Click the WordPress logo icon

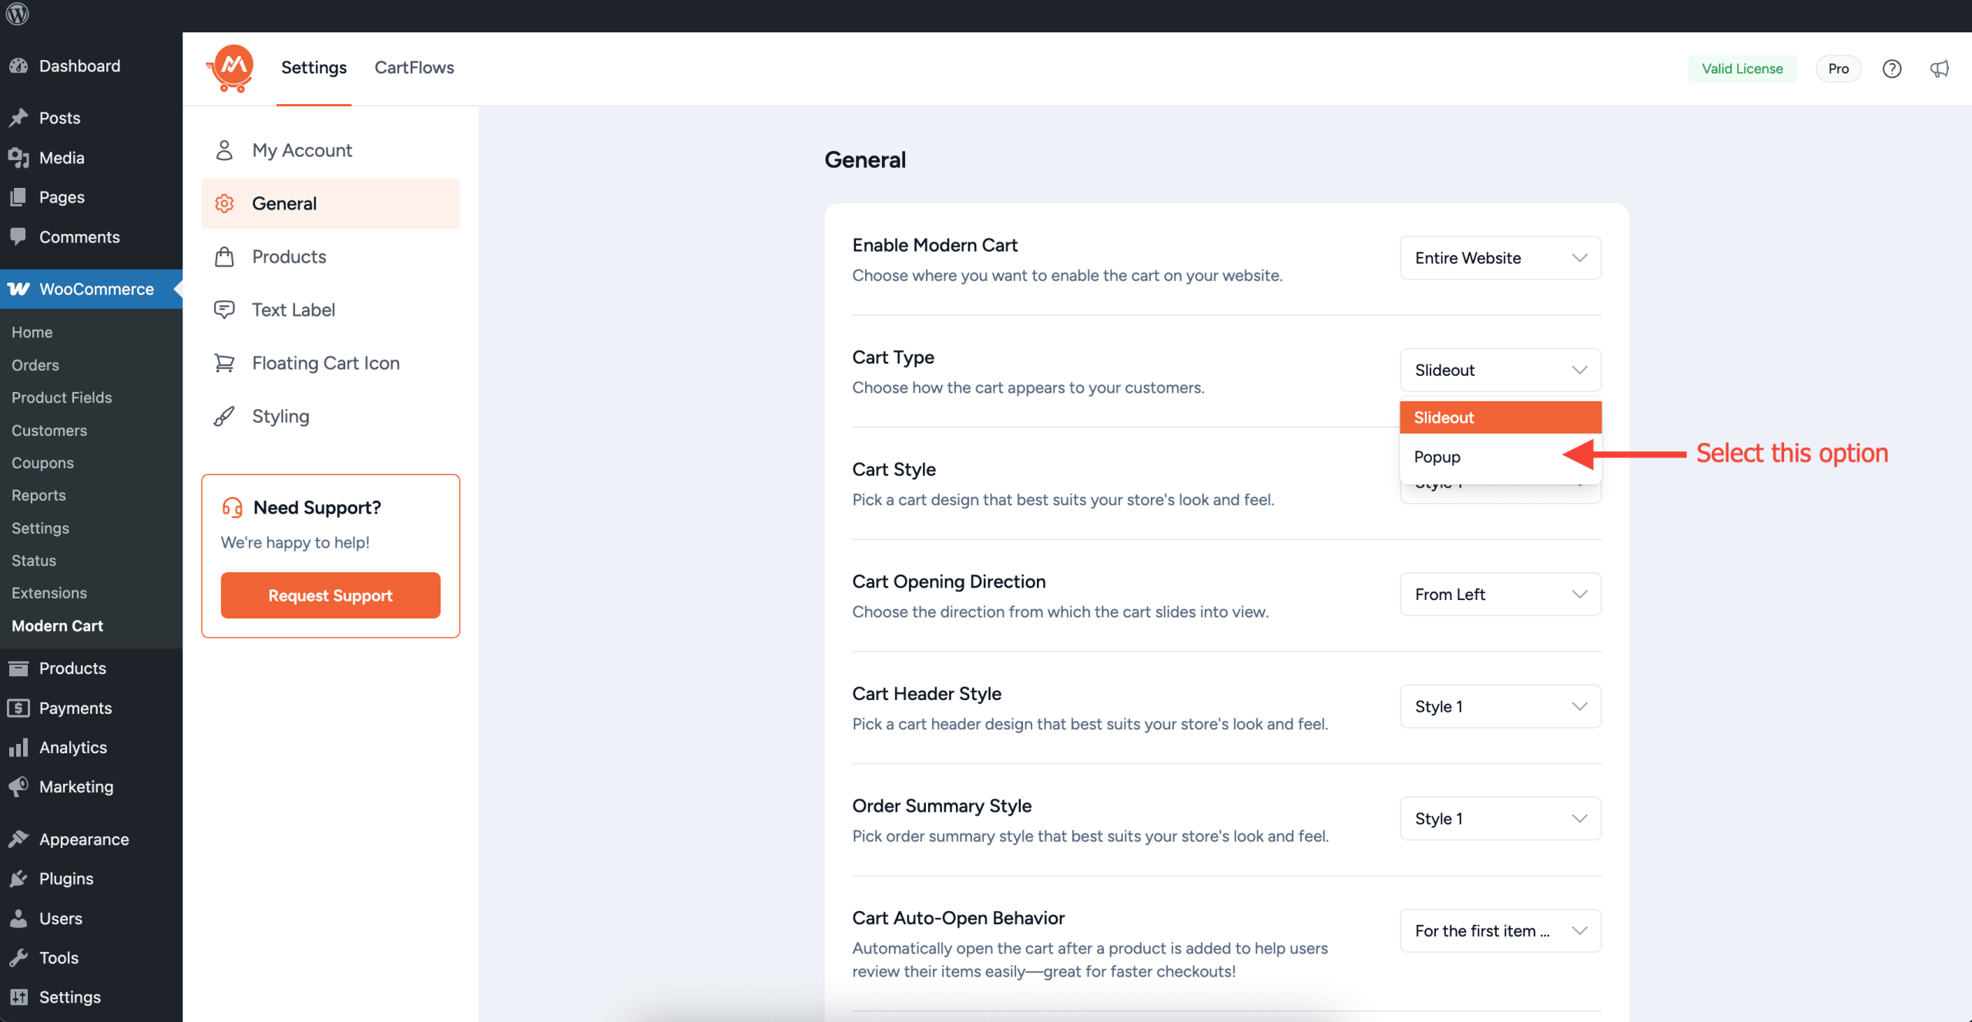(17, 14)
